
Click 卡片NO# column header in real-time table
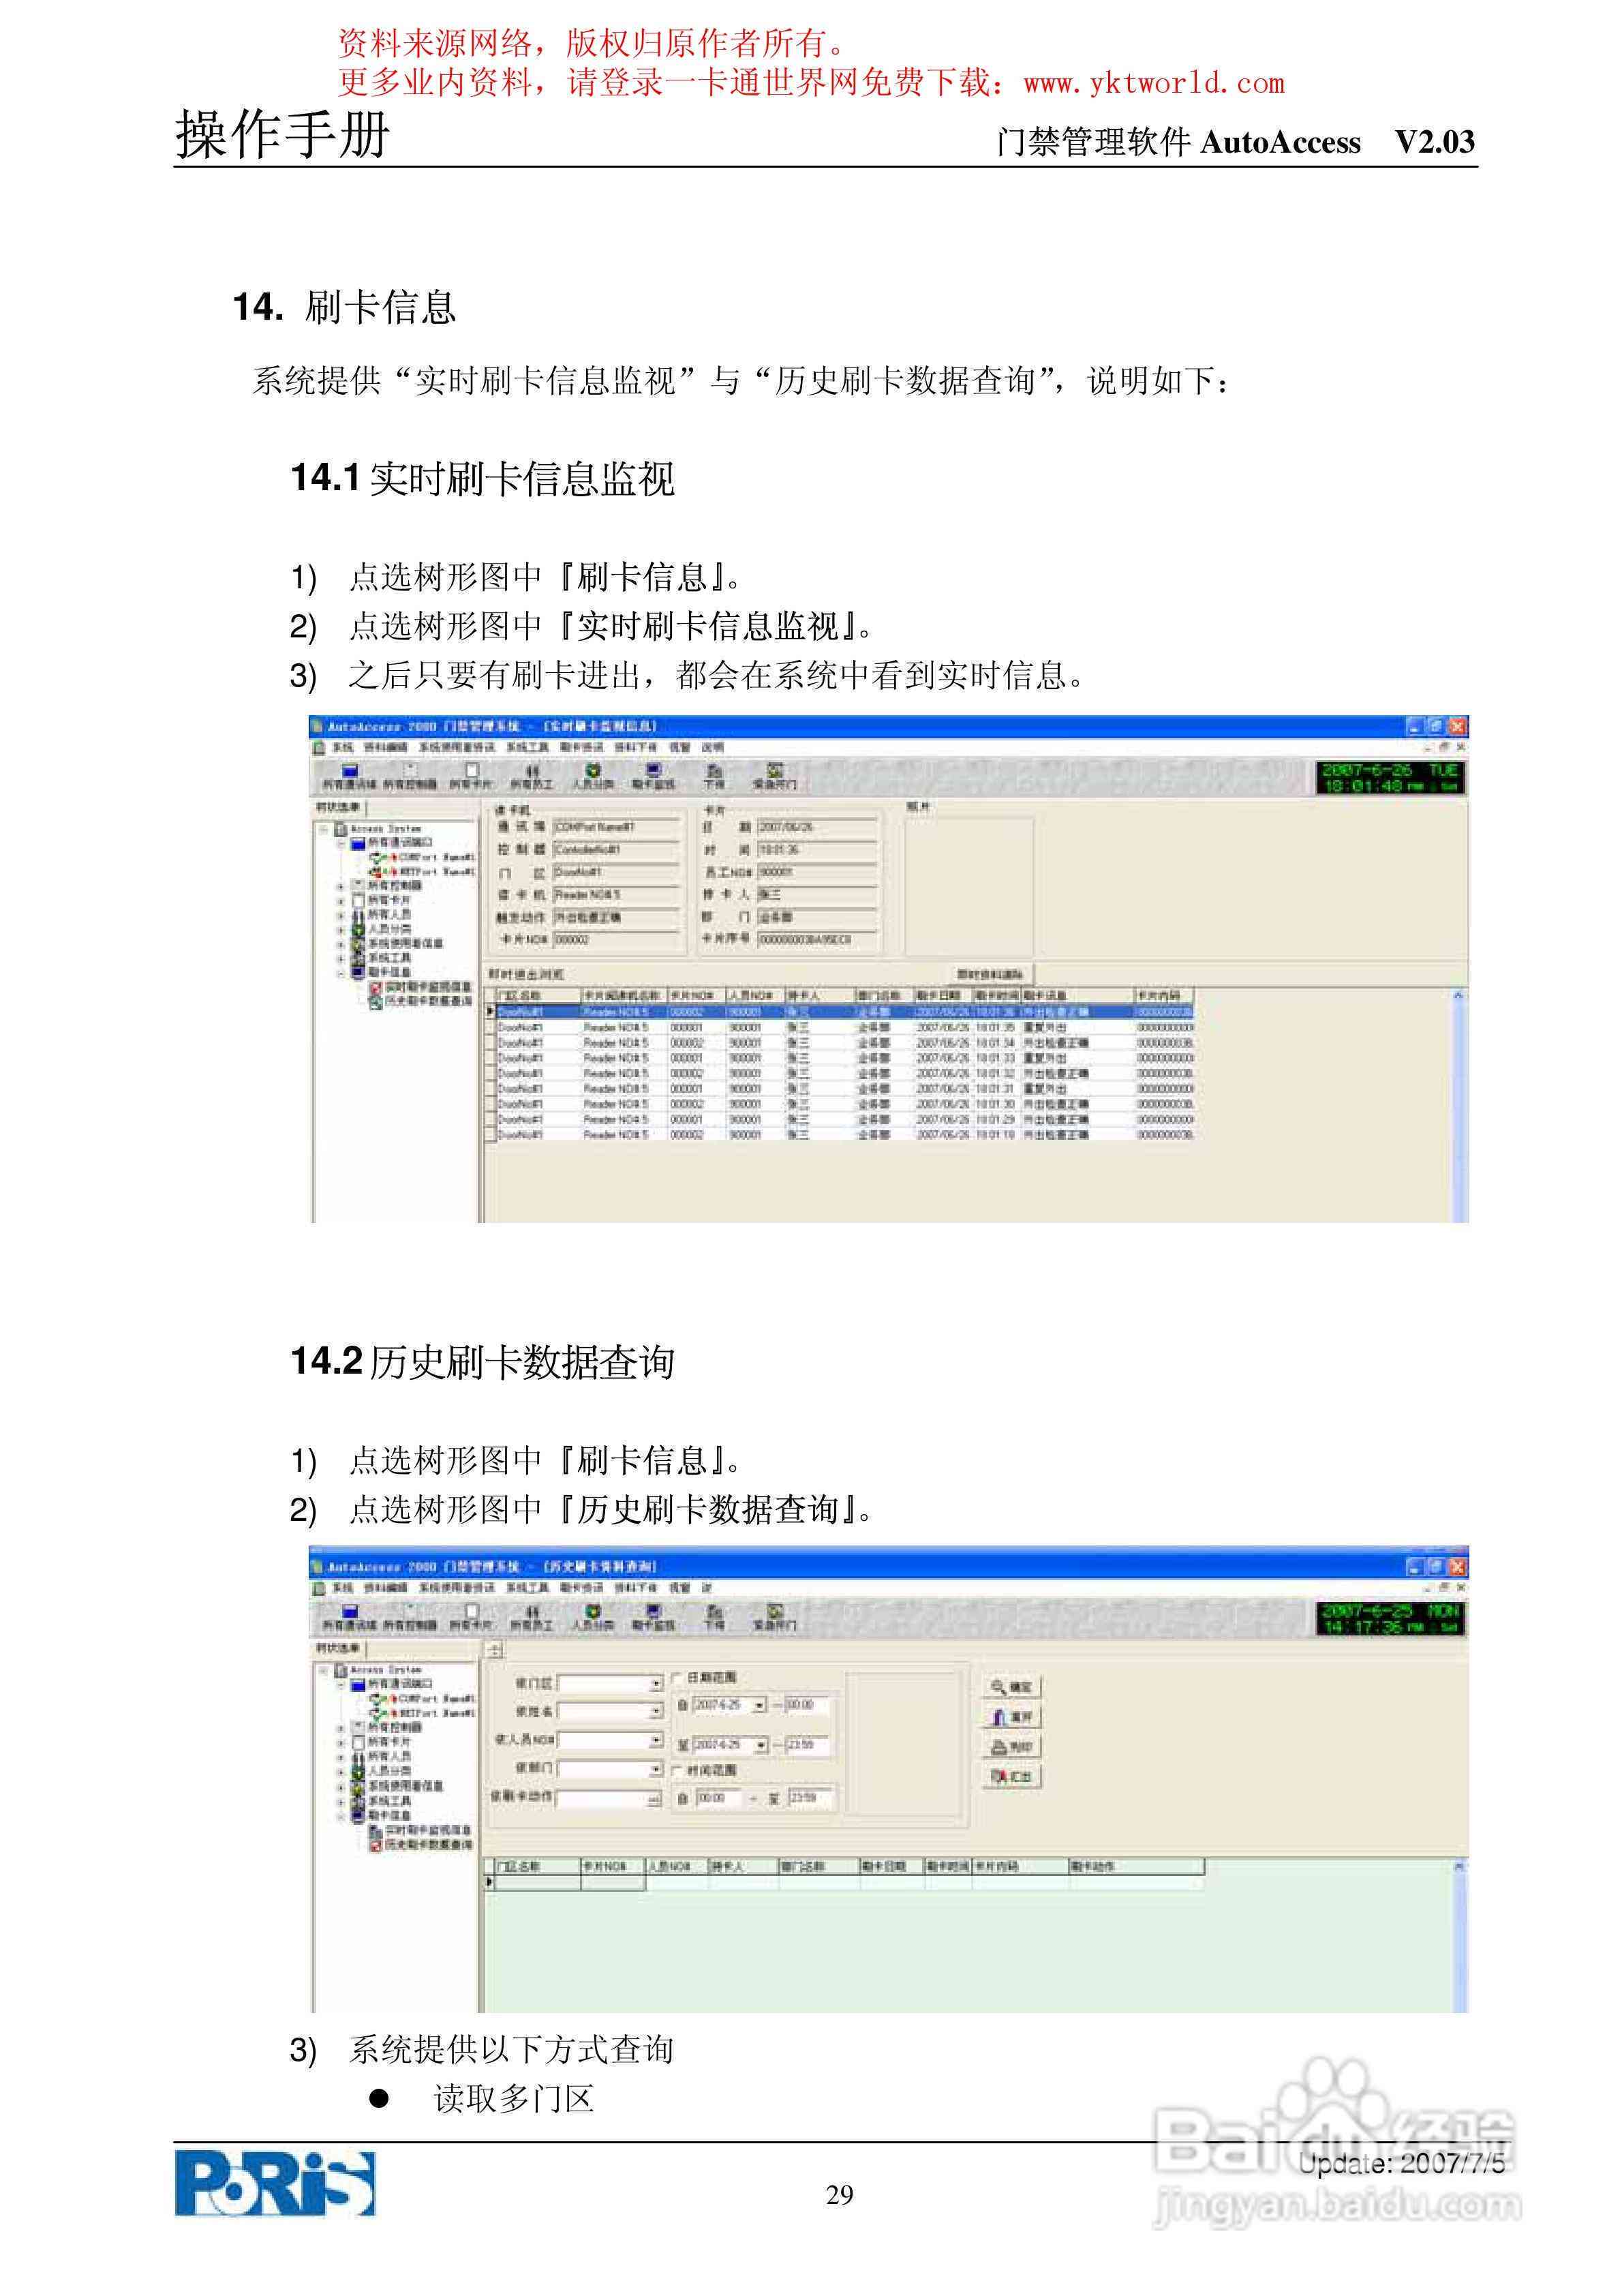[x=696, y=996]
